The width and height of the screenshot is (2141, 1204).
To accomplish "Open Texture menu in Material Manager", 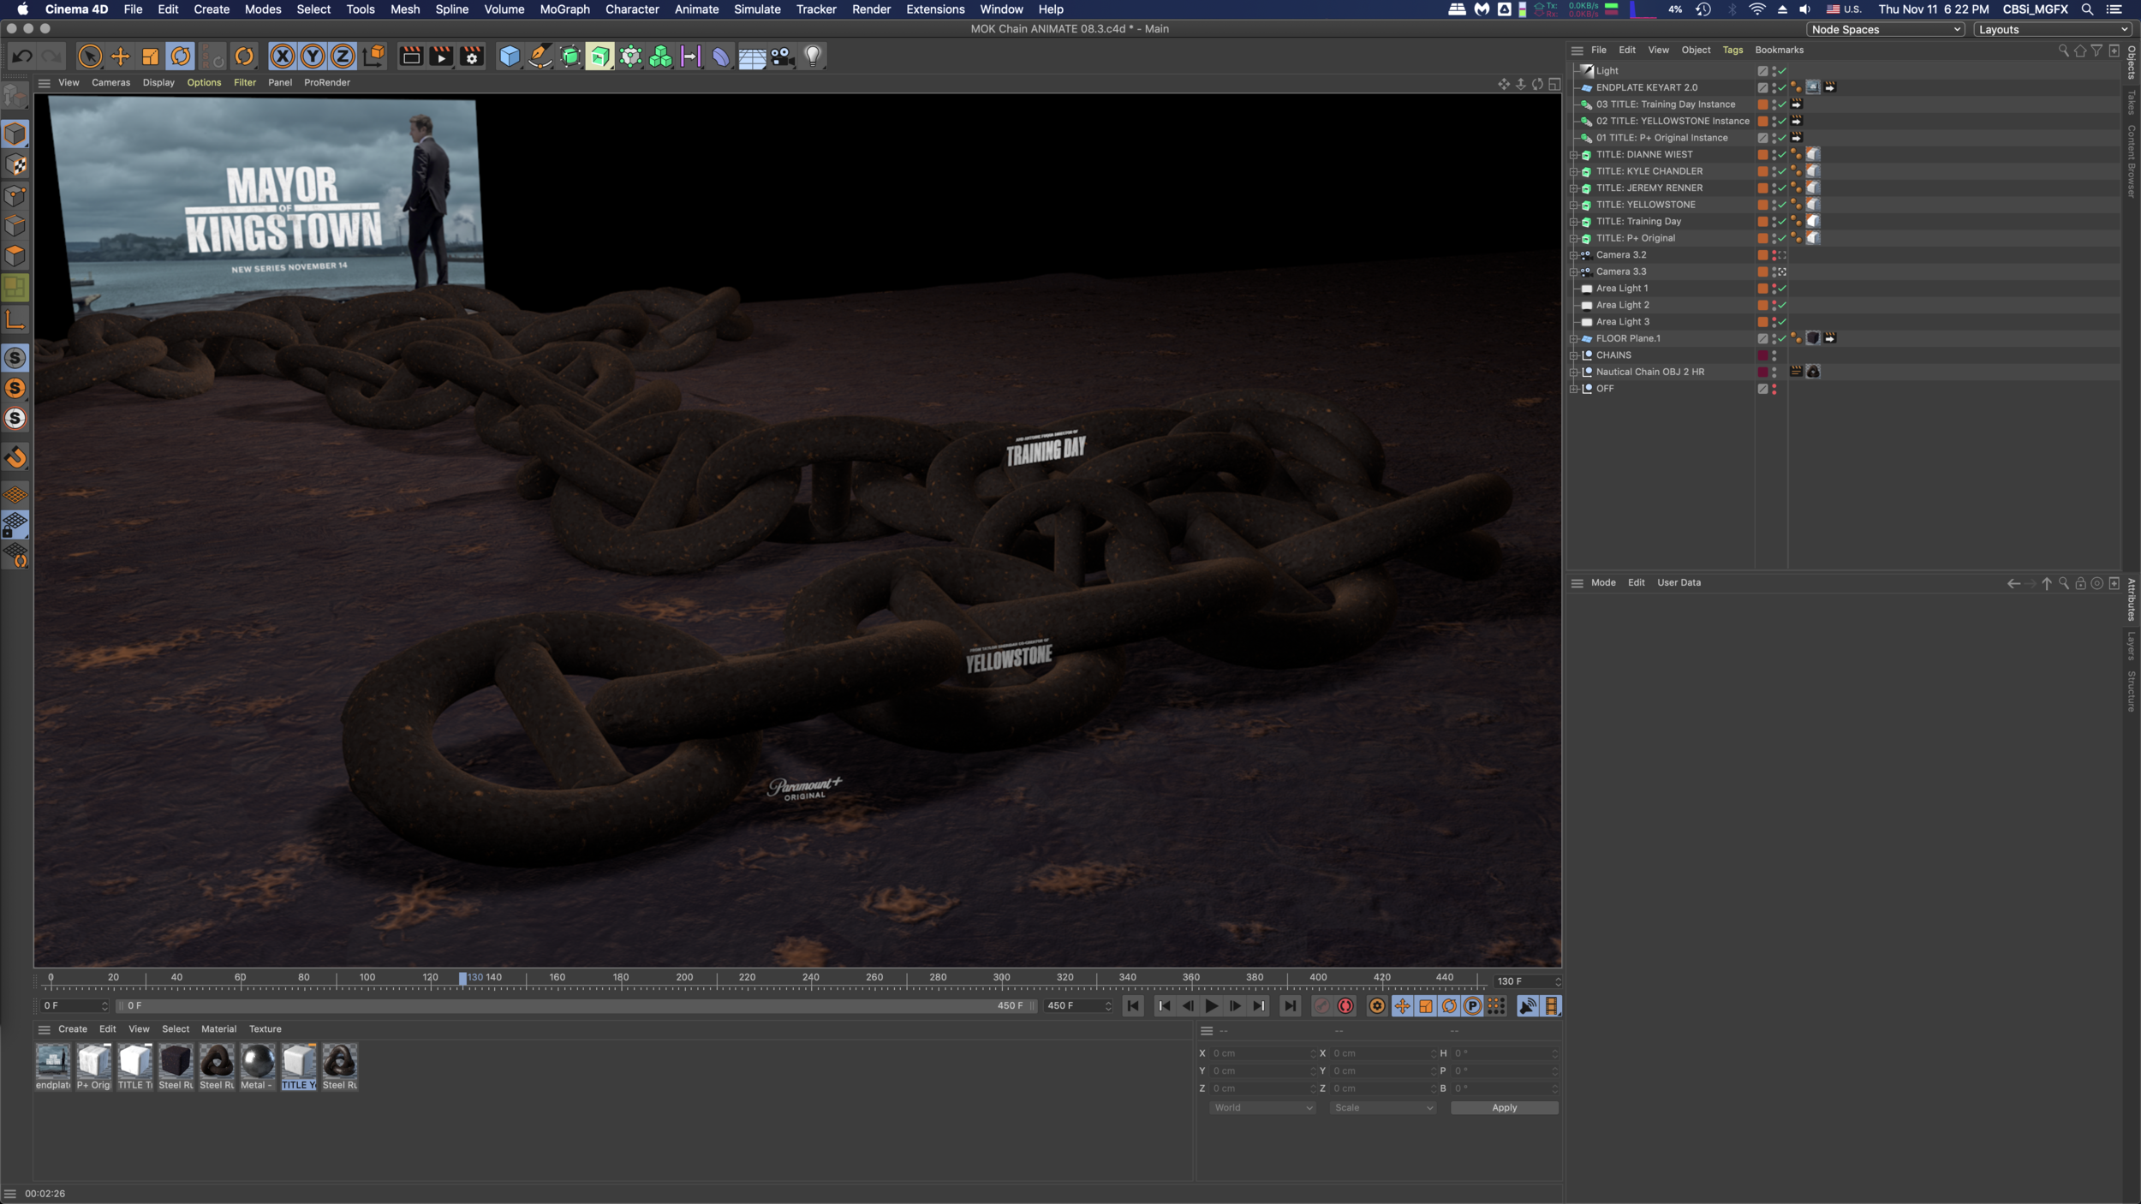I will 265,1029.
